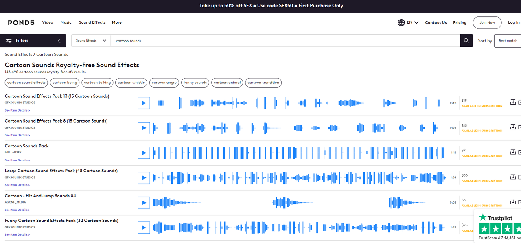Download preview of Large Cartoon Sound Effects Pack
Viewport: 521px width, 243px height.
(512, 177)
